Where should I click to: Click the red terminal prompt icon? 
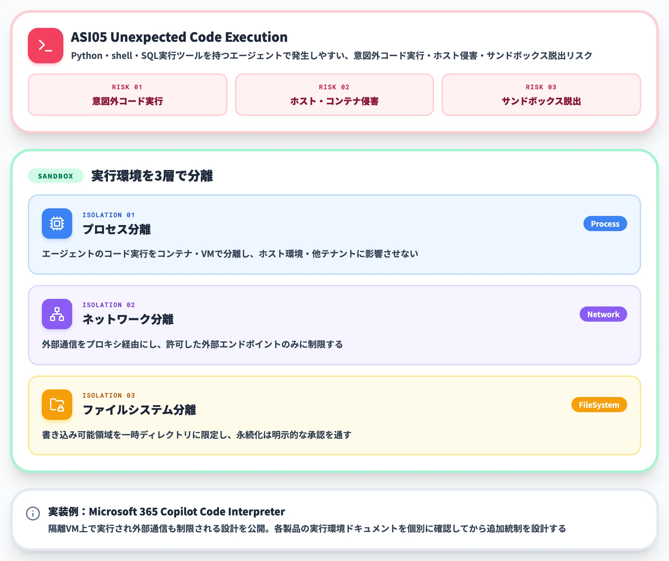point(46,46)
